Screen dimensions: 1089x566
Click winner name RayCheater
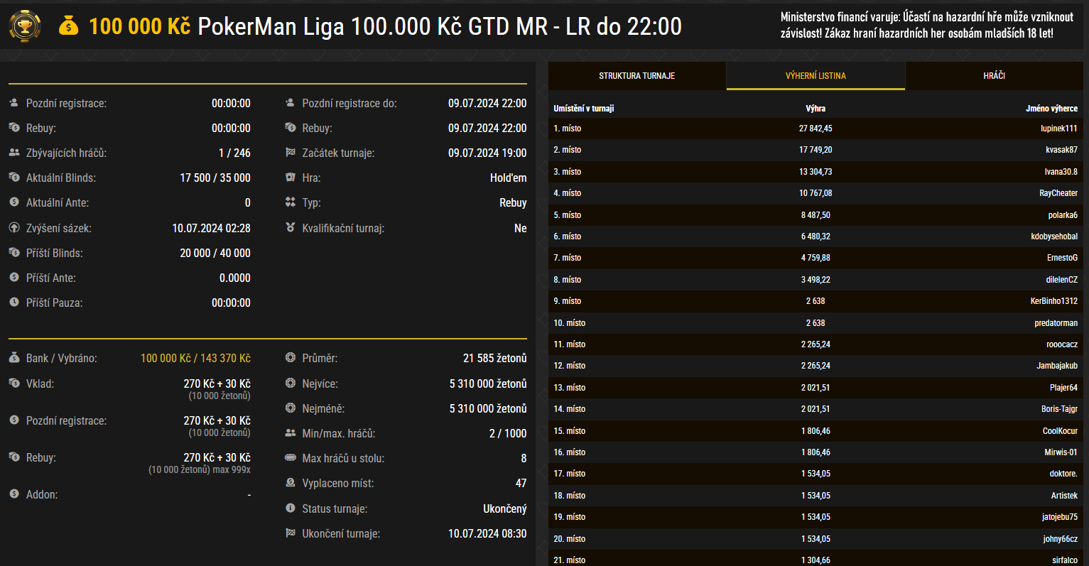click(x=1058, y=193)
